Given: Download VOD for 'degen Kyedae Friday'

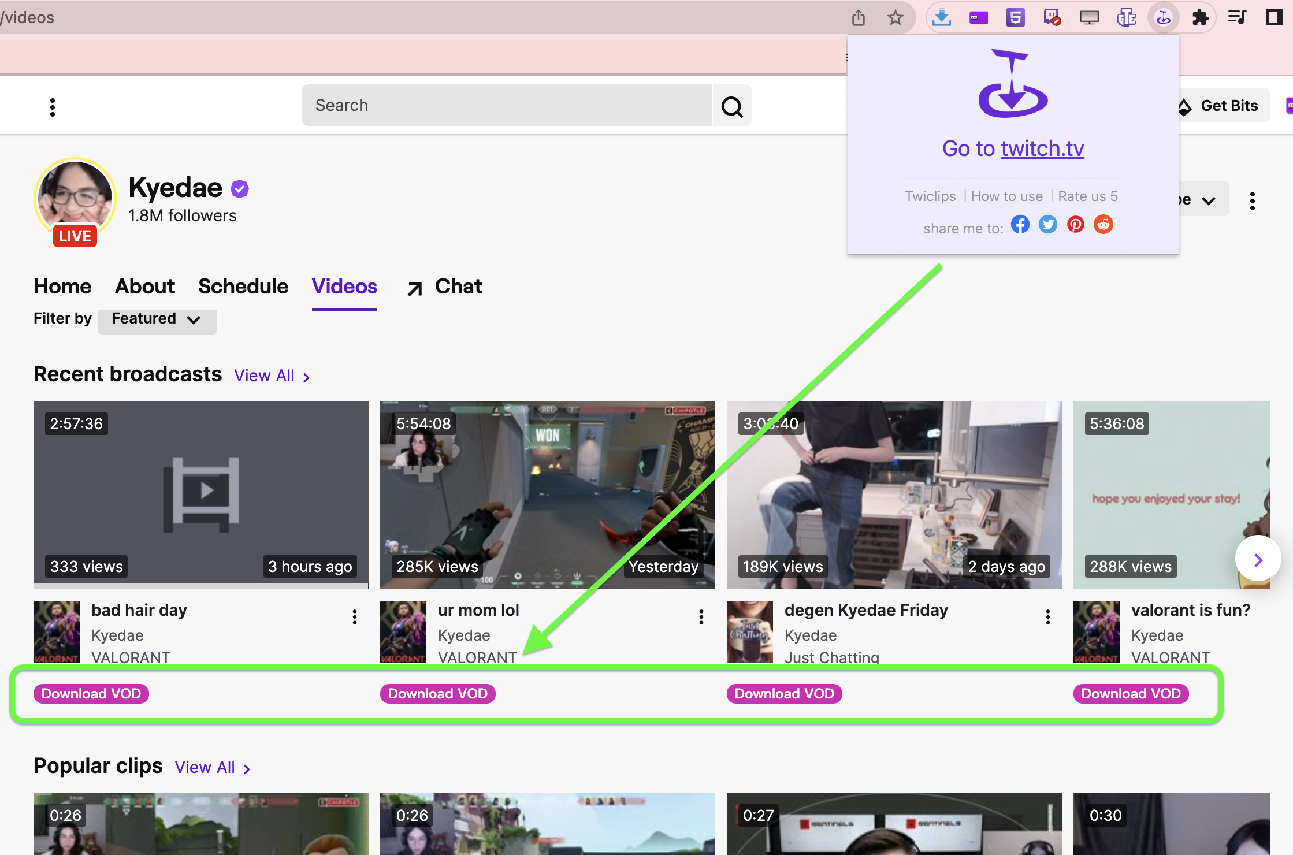Looking at the screenshot, I should [x=785, y=694].
